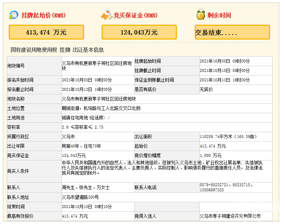Click the 竞买保证金(RMB) red heading
285x224 pixels.
pyautogui.click(x=135, y=15)
